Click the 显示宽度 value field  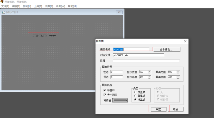(x=144, y=72)
